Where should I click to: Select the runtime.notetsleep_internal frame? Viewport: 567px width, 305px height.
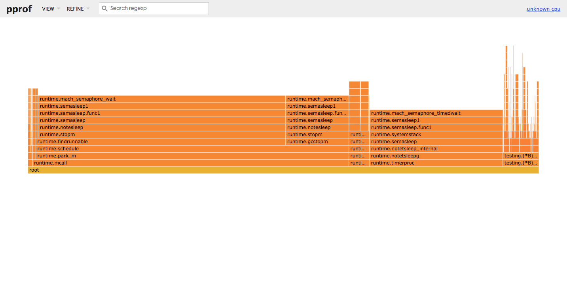436,149
